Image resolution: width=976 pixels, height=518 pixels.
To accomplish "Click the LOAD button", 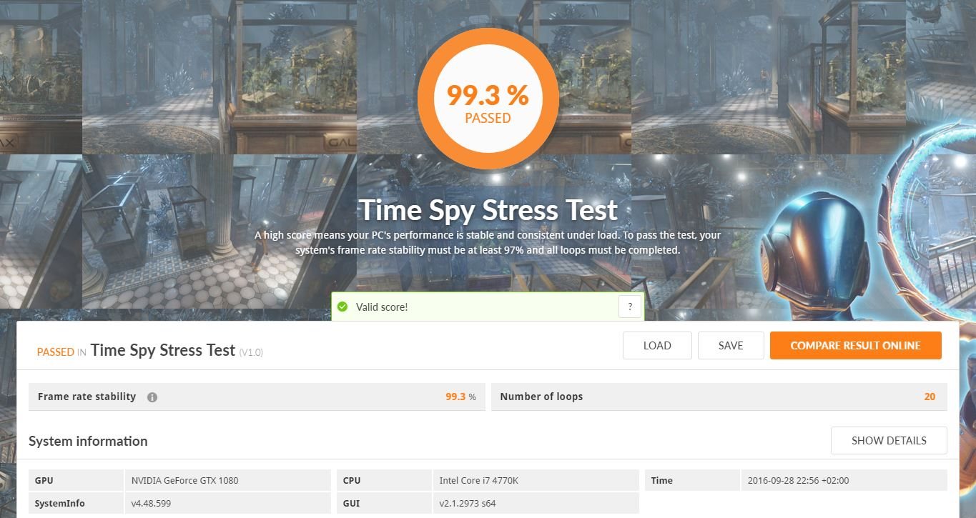I will 657,346.
